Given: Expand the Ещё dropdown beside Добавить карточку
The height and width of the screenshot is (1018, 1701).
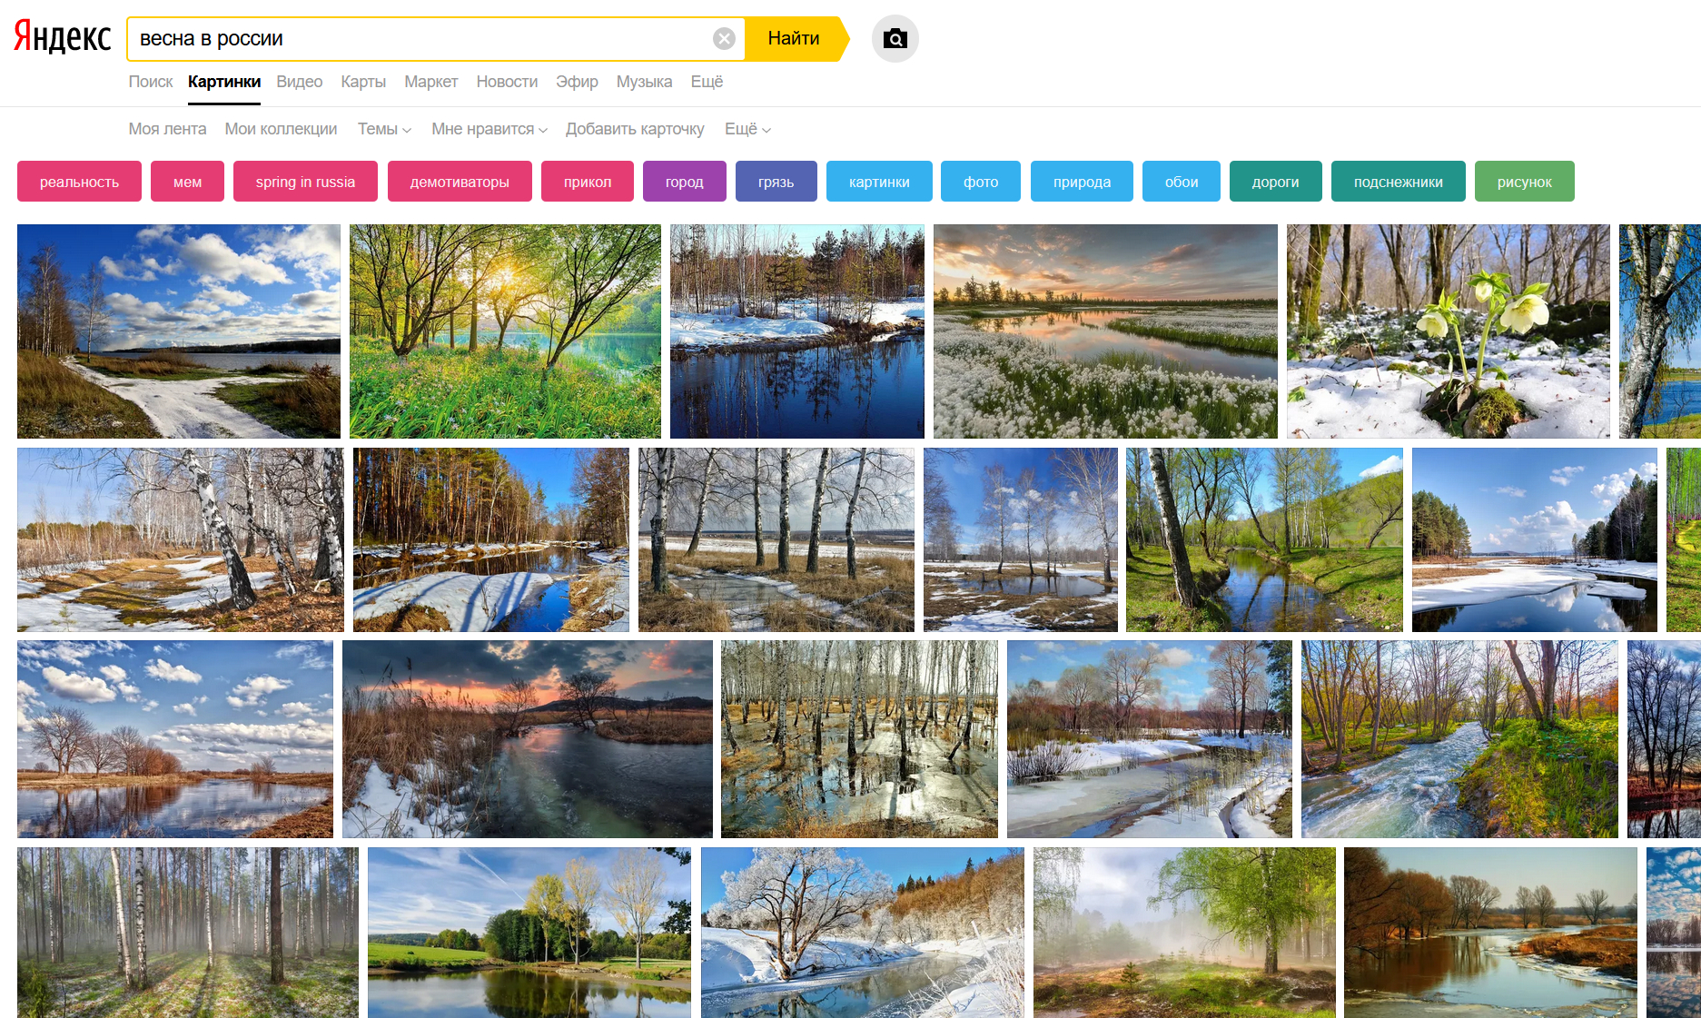Looking at the screenshot, I should 747,129.
